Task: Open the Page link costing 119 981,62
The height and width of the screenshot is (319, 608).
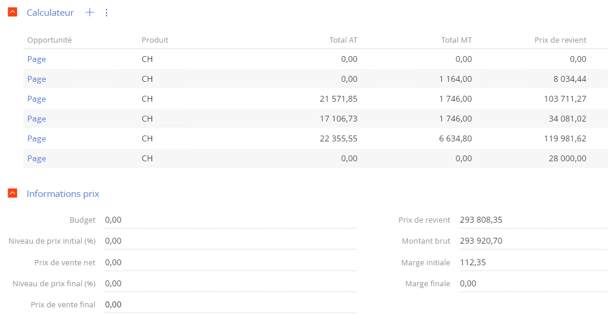Action: pos(36,138)
